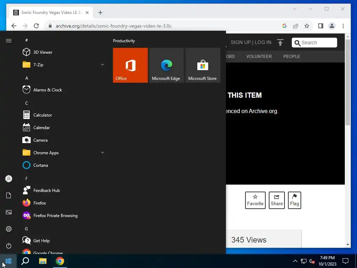Open Chrome tab search dropdown

[x=294, y=9]
